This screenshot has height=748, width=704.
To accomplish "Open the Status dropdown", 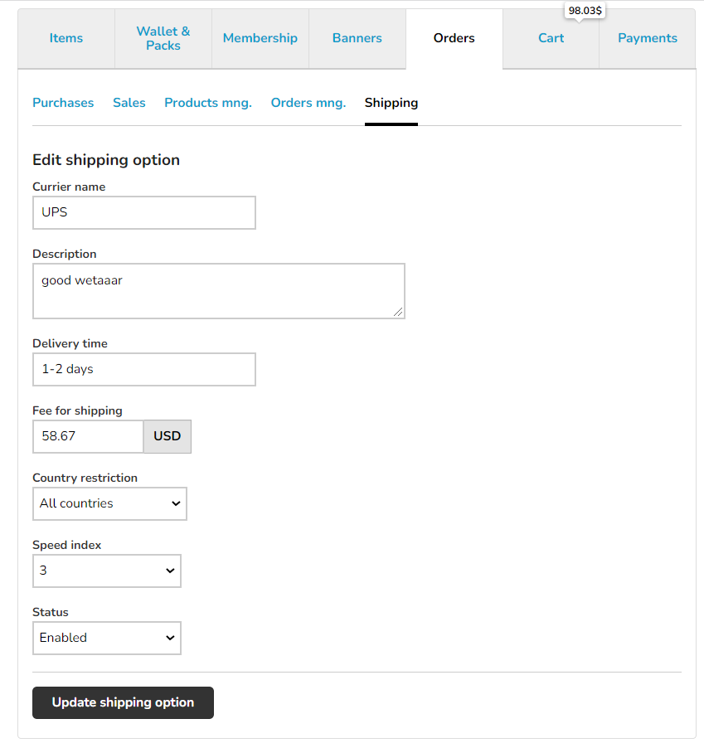I will coord(107,638).
